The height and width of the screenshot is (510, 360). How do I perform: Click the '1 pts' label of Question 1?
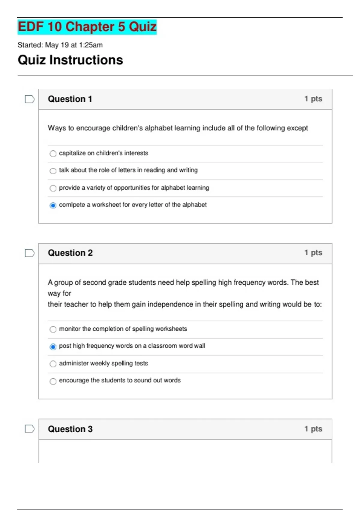(313, 99)
